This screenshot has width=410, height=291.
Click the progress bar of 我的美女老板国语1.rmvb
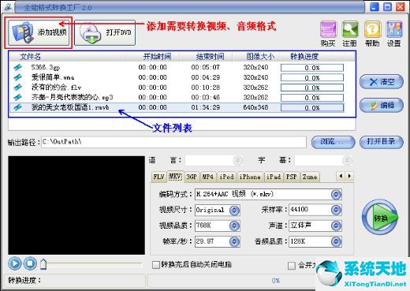tap(312, 108)
